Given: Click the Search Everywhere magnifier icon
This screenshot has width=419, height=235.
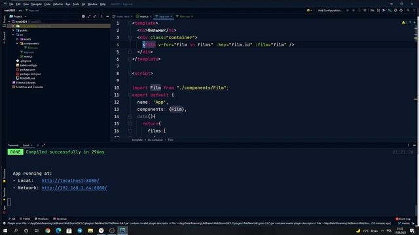Looking at the screenshot, I should 408,10.
